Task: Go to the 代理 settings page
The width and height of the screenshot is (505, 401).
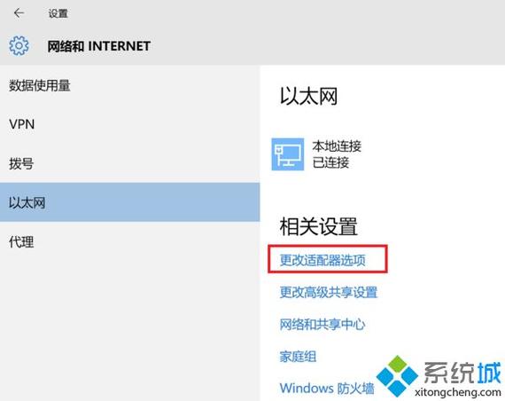Action: tap(129, 241)
